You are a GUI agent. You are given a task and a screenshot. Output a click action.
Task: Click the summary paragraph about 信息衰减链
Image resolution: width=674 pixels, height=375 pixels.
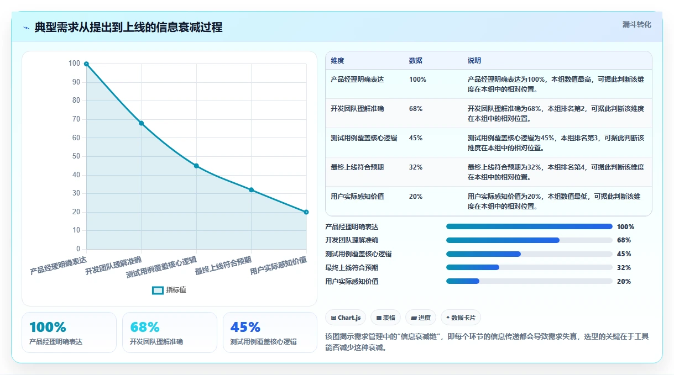click(x=488, y=342)
